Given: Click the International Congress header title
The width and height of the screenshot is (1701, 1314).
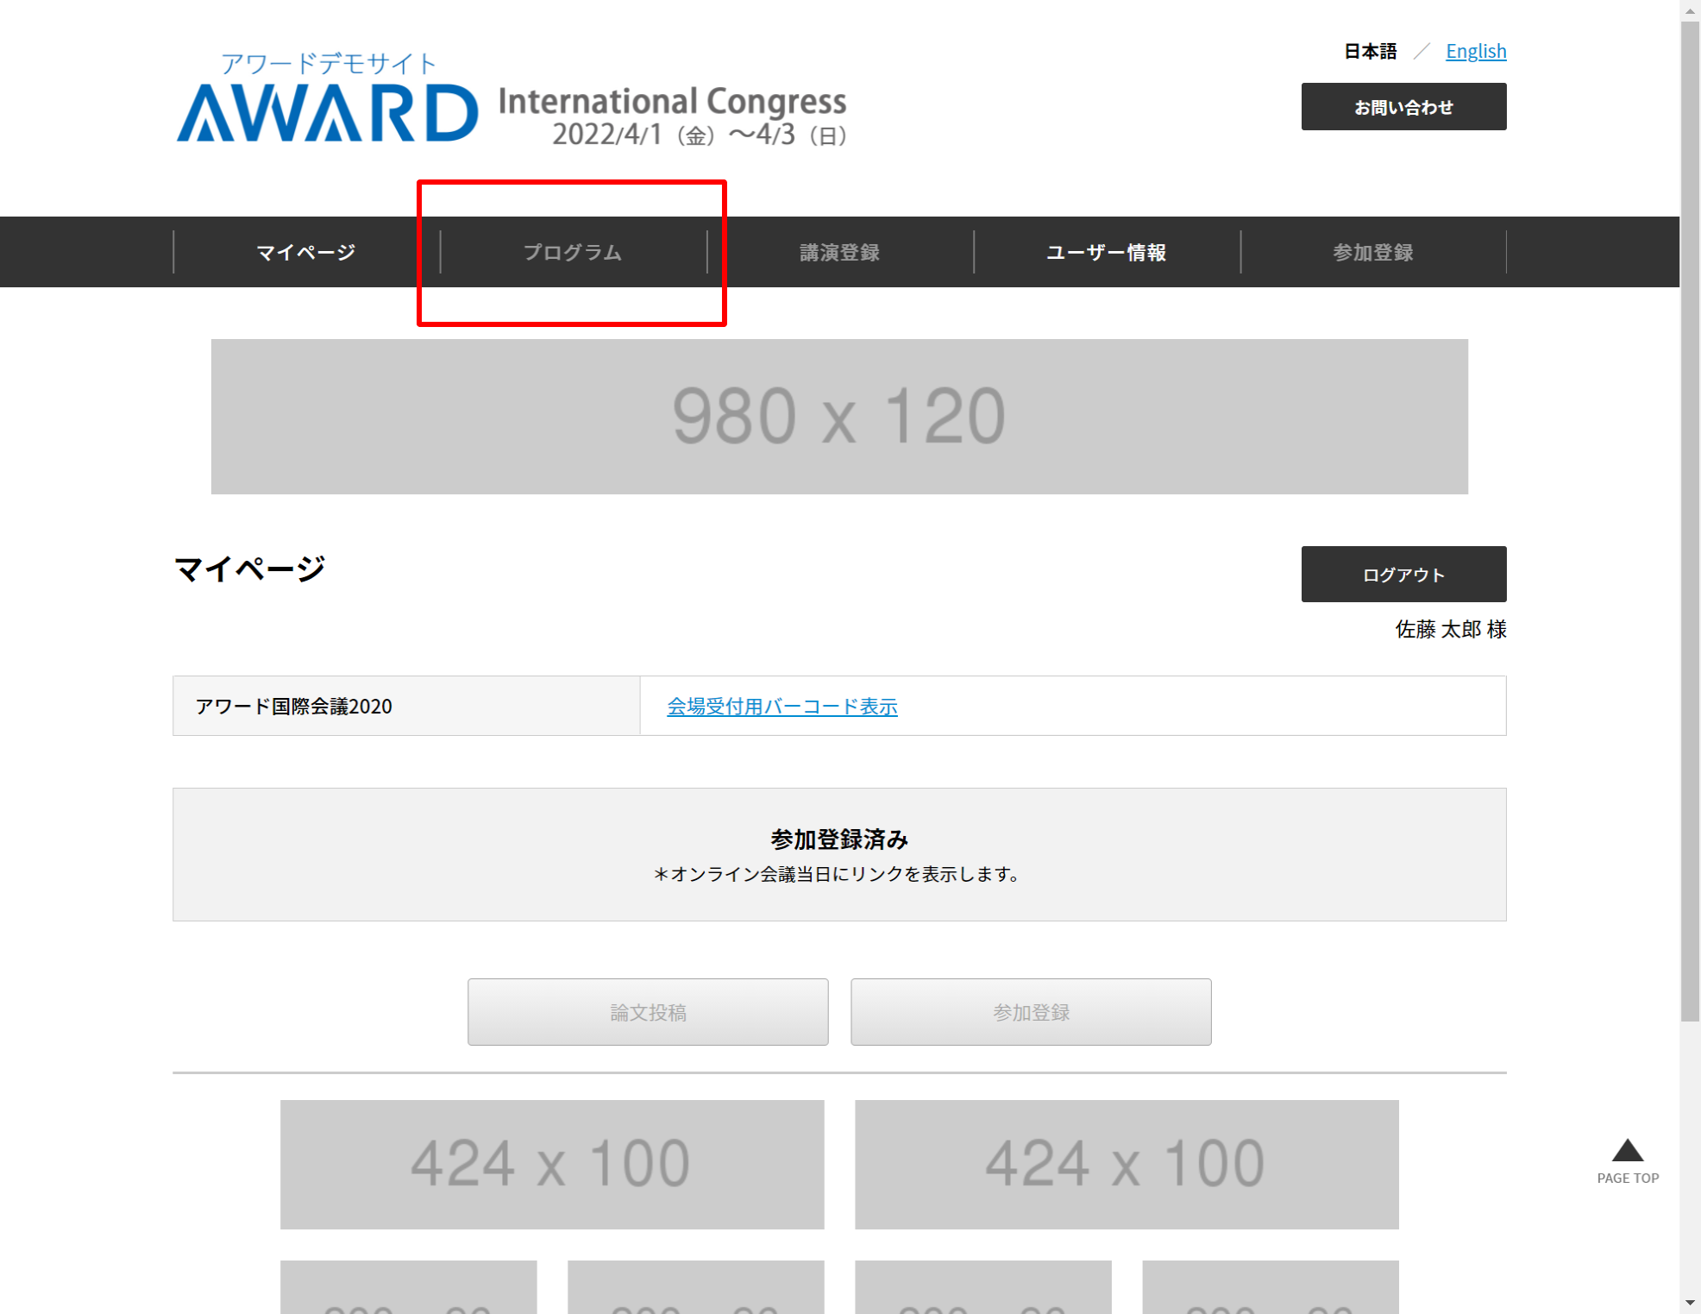Looking at the screenshot, I should tap(672, 102).
